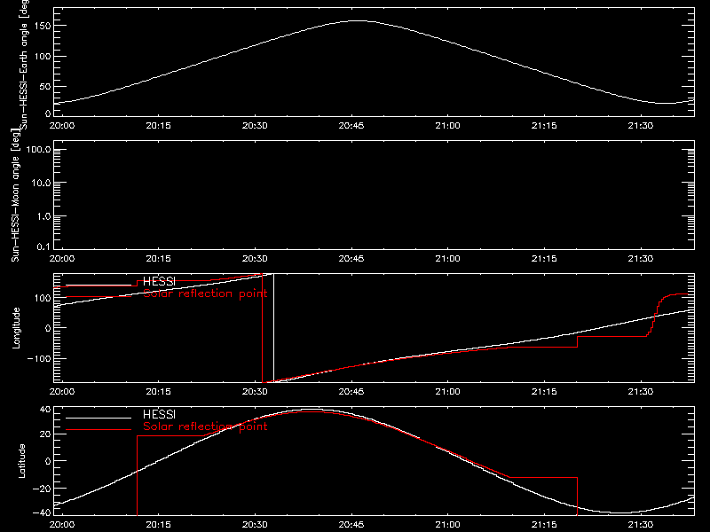
Task: Select Solar reflection point legend in Longitude plot
Action: click(x=205, y=294)
